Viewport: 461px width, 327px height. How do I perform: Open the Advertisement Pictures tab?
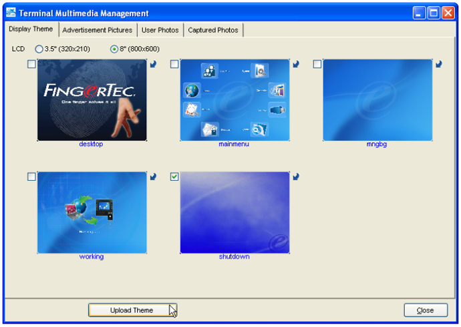click(x=98, y=30)
